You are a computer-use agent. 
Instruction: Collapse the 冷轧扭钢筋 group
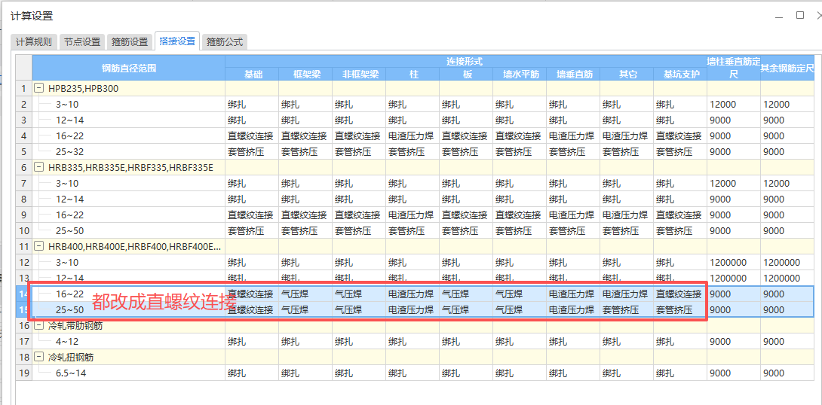tap(38, 358)
